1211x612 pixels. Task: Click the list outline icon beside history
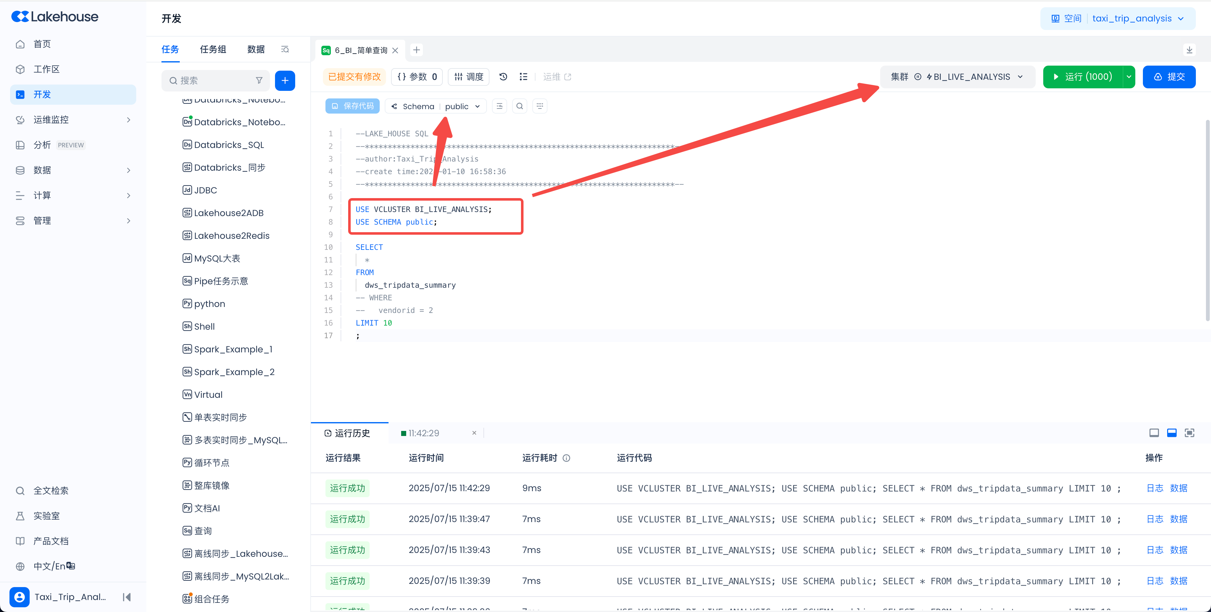click(523, 77)
